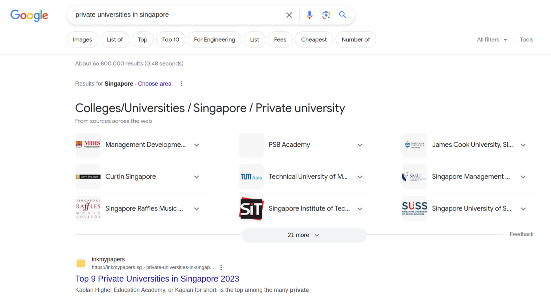The height and width of the screenshot is (296, 551).
Task: Select the Top 10 filter chip
Action: click(171, 40)
